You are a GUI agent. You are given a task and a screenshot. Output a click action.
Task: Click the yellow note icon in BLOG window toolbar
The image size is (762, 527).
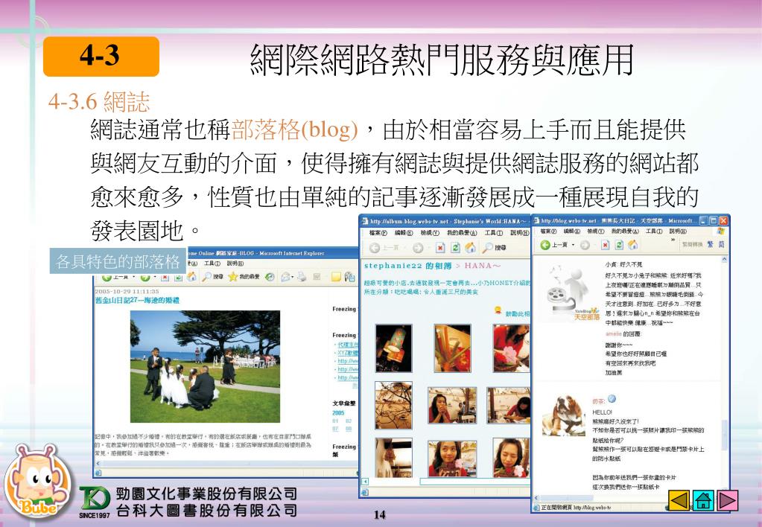[336, 276]
